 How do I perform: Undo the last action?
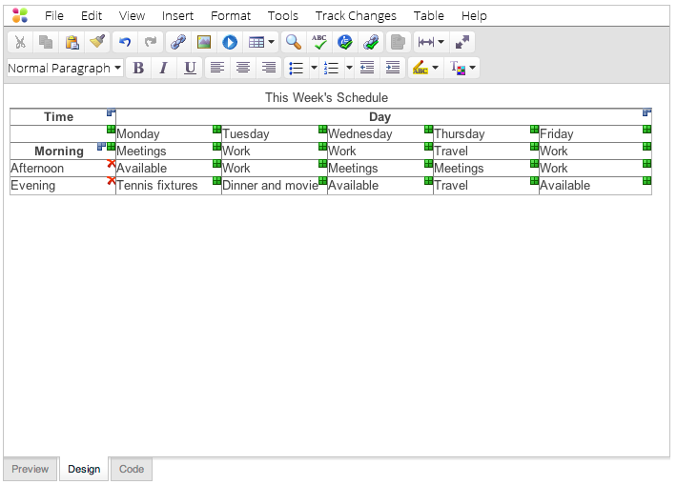(x=125, y=42)
